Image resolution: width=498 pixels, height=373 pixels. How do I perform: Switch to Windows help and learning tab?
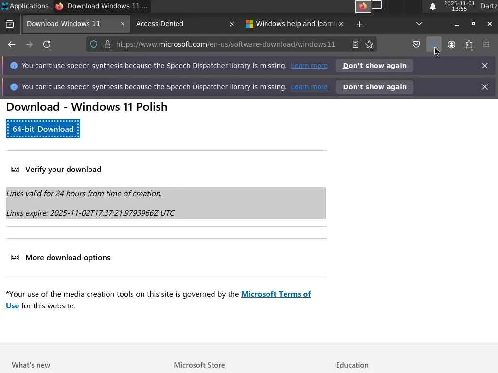pyautogui.click(x=292, y=24)
